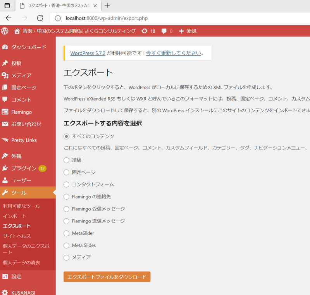Select the メディア radio option

click(66, 257)
